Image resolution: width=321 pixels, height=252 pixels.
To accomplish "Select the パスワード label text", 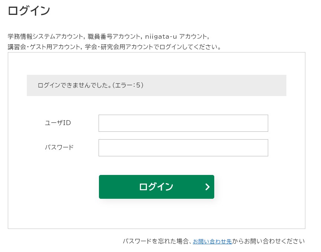I will click(59, 147).
